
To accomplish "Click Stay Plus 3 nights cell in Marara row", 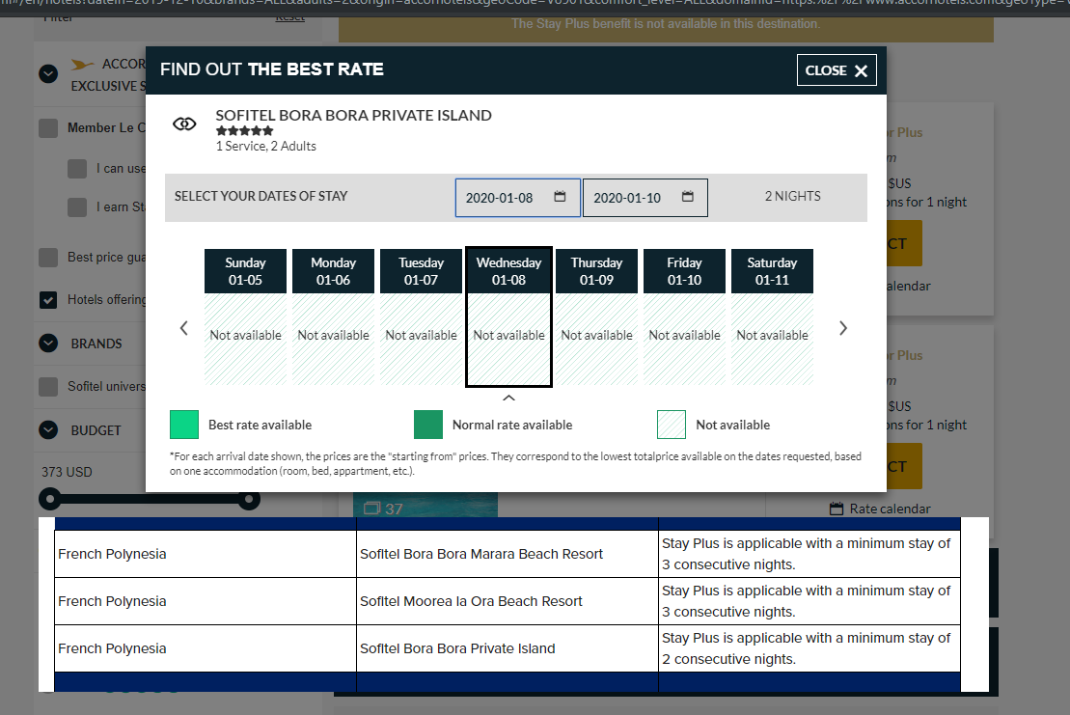I will click(x=809, y=554).
